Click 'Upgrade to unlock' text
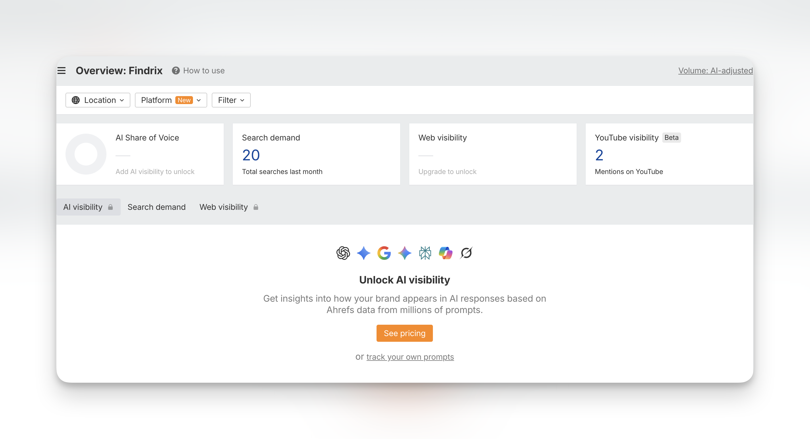The height and width of the screenshot is (439, 810). (x=447, y=171)
